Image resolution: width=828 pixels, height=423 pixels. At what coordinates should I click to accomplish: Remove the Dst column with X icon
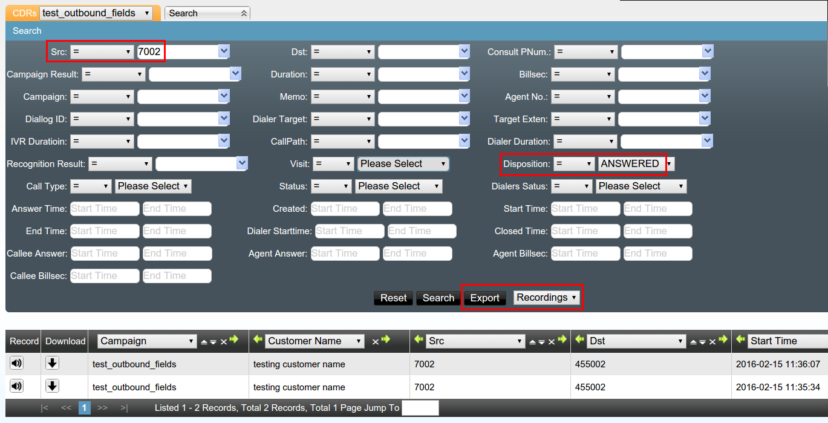tap(712, 342)
